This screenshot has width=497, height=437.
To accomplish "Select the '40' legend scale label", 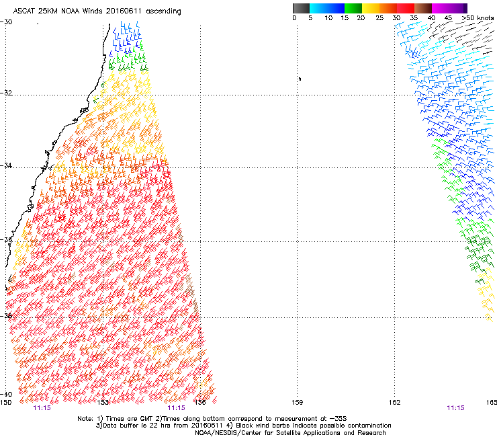I will 431,18.
